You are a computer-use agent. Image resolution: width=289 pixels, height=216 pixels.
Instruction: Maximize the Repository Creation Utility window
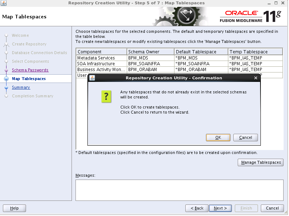(x=276, y=3)
